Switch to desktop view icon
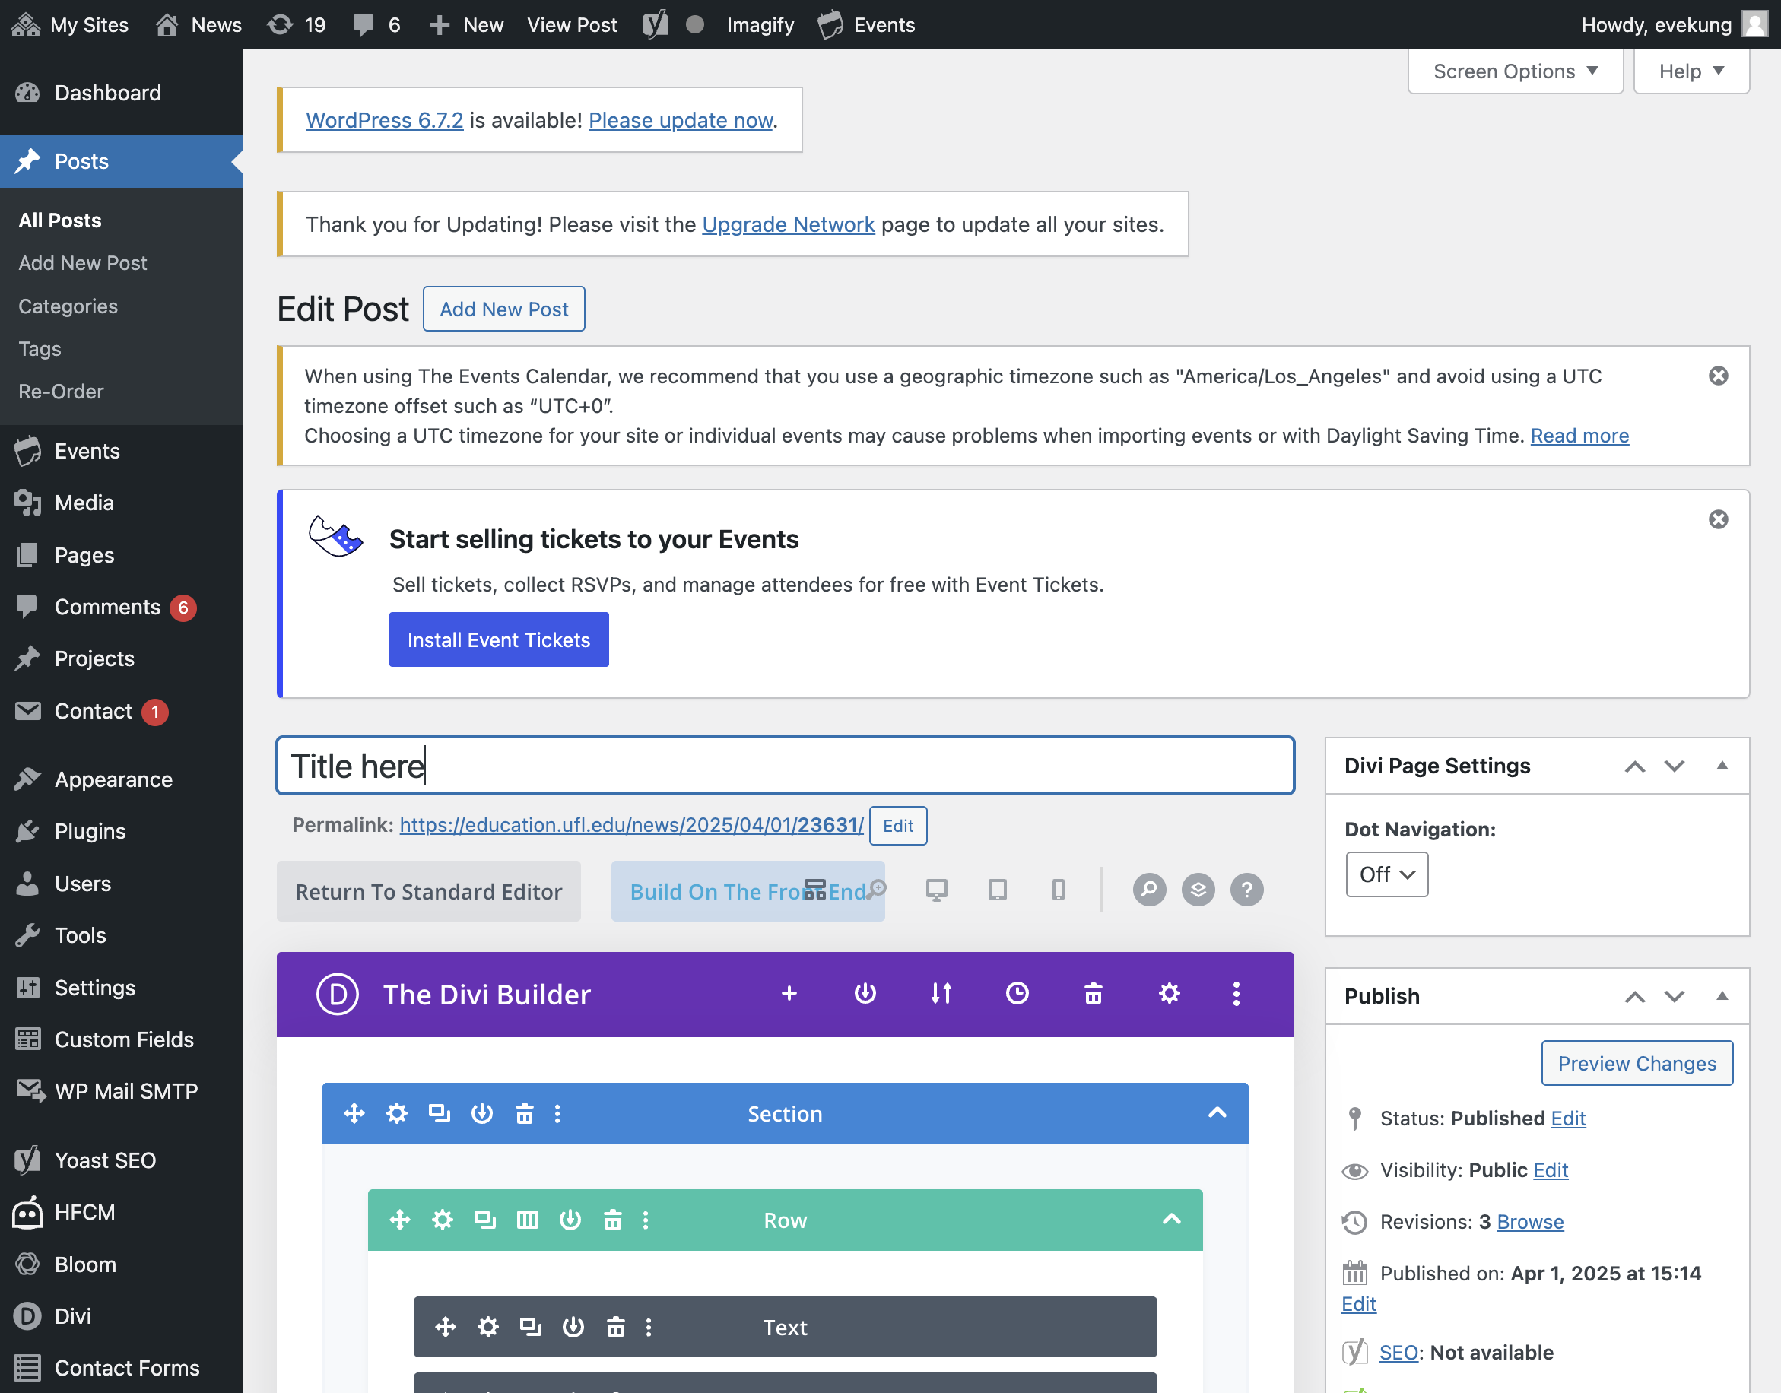Viewport: 1781px width, 1393px height. 936,890
